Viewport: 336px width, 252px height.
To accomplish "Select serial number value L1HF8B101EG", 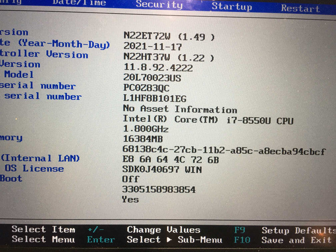I will (155, 98).
